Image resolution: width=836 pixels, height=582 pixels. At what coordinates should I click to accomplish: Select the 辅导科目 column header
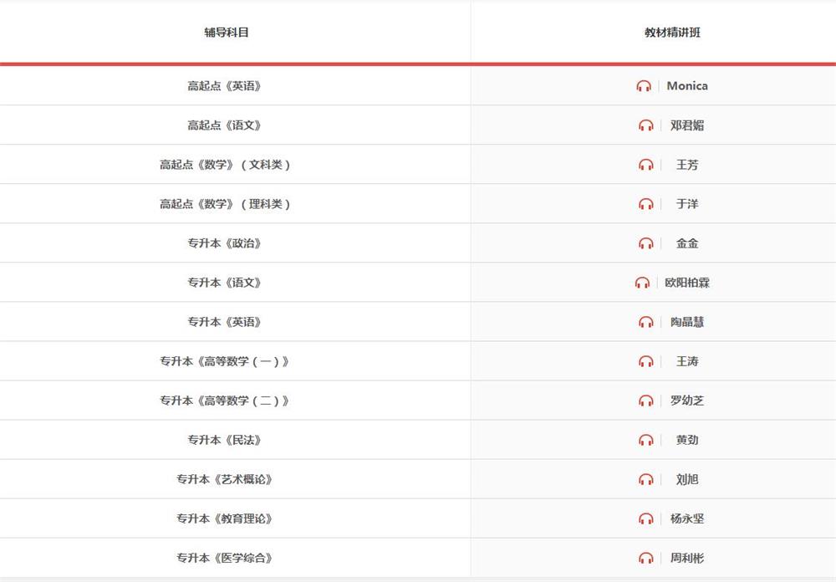tap(227, 33)
